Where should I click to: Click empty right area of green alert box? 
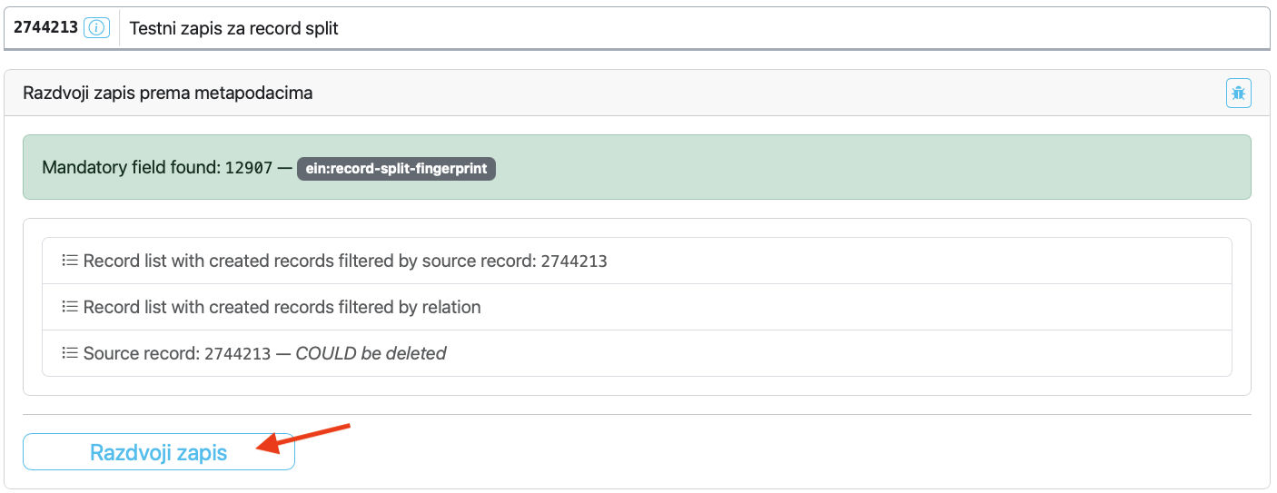point(863,168)
